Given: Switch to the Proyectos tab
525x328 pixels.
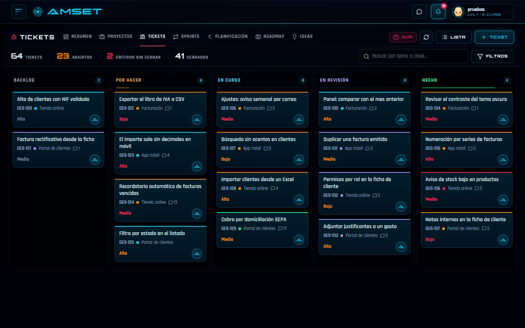Looking at the screenshot, I should [116, 36].
